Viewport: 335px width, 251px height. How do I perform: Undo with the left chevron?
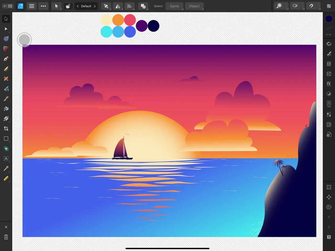point(329,217)
